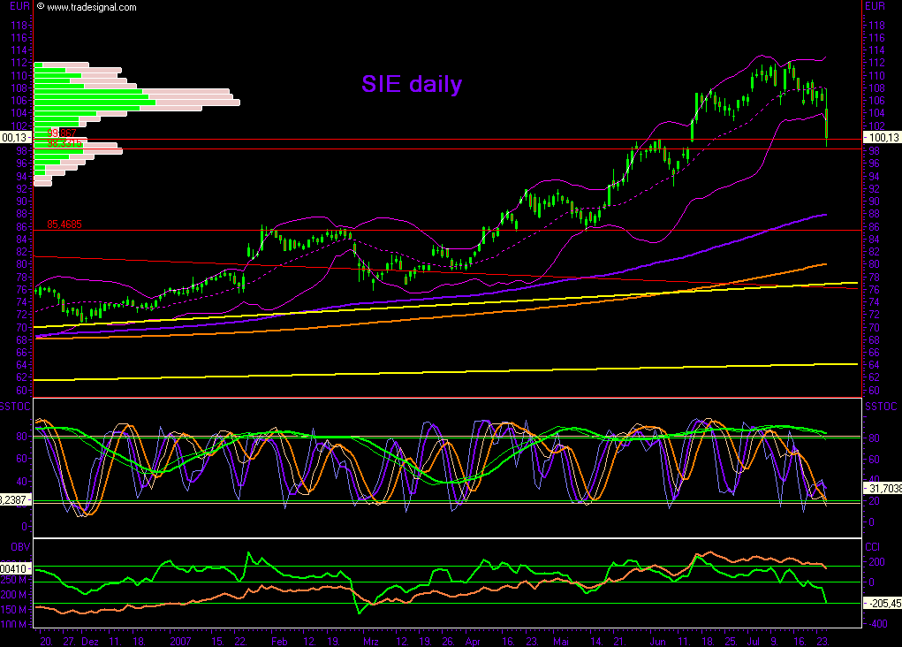Toggle the 85.4685 horizontal level label
902x647 pixels.
(x=64, y=225)
